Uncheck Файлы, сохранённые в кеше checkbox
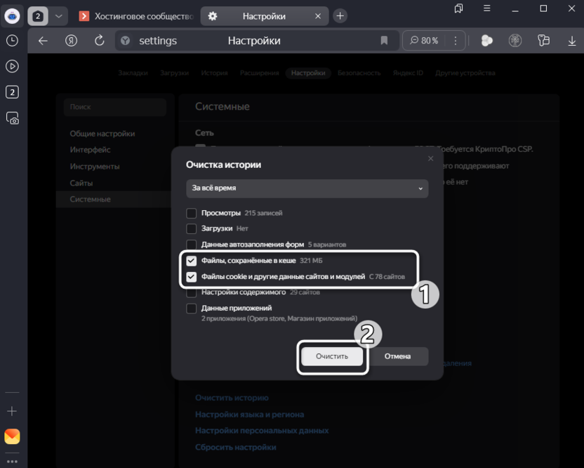The image size is (584, 468). (191, 261)
